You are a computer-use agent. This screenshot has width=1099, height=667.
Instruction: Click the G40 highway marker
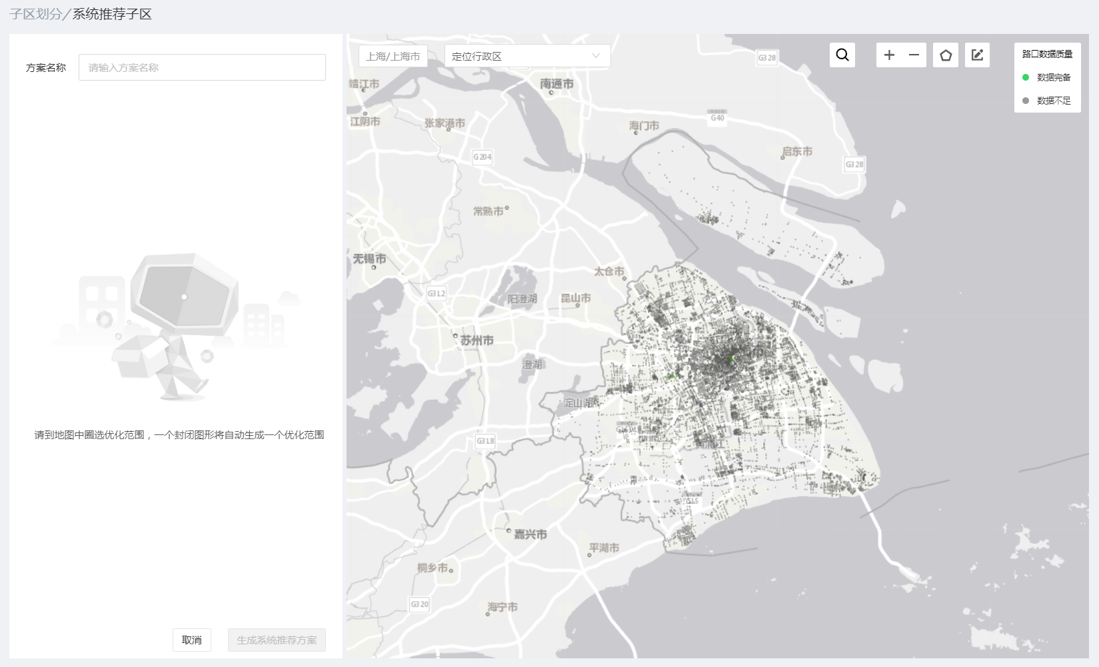tap(717, 118)
